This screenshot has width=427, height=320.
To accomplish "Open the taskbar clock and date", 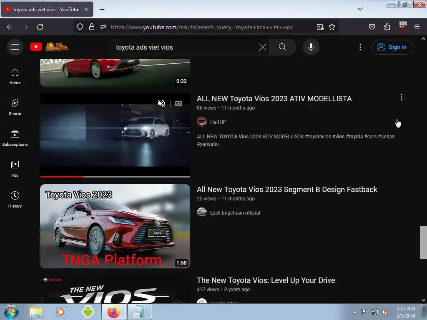I will [406, 312].
